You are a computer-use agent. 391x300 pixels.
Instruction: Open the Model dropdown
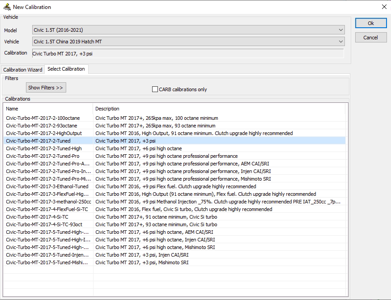pyautogui.click(x=188, y=30)
